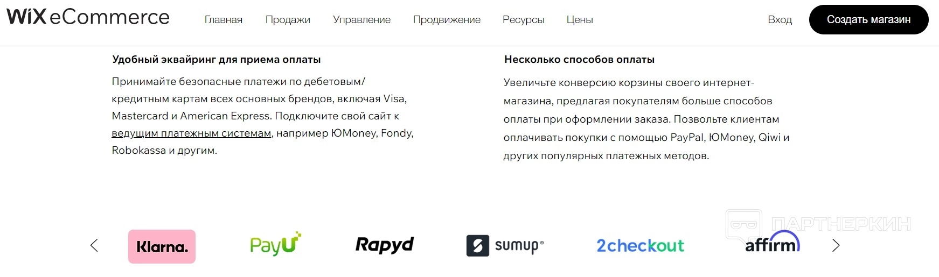This screenshot has height=277, width=939.
Task: Expand the Управление menu
Action: (361, 20)
